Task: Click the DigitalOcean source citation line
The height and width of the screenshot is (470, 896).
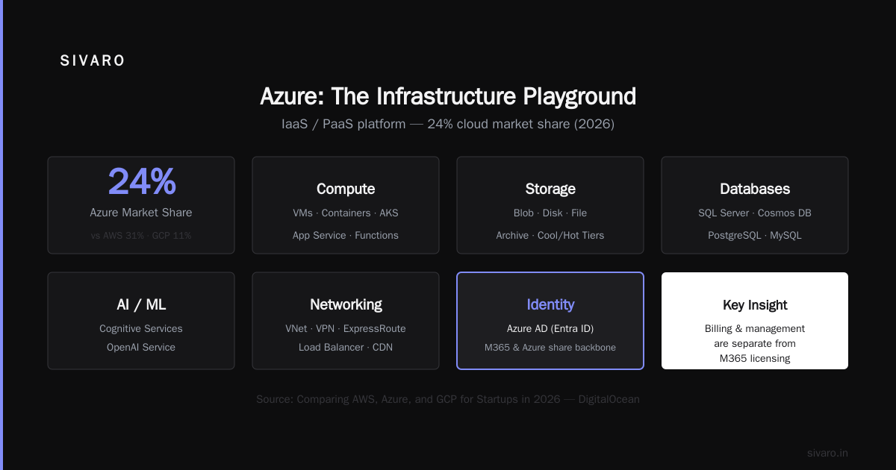Action: [x=448, y=399]
